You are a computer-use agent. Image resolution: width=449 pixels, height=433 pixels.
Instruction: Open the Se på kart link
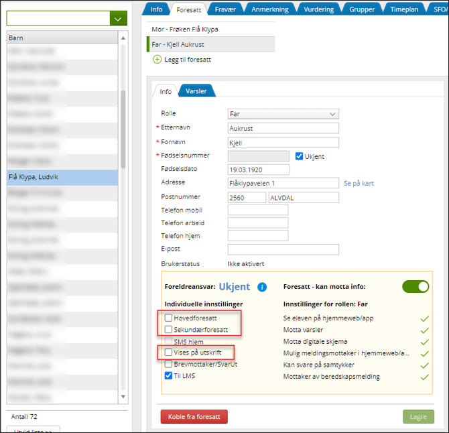click(359, 183)
